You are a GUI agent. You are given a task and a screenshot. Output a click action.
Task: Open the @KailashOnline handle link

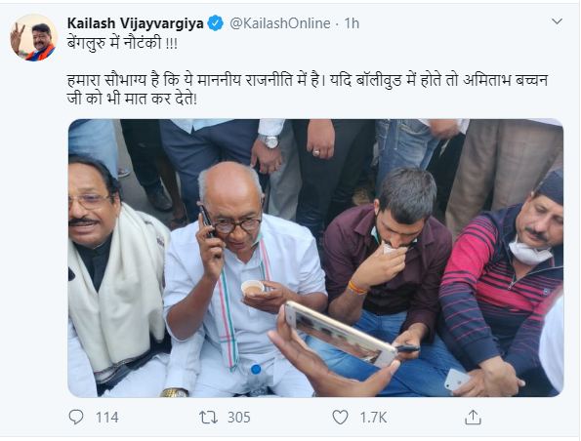pos(279,23)
